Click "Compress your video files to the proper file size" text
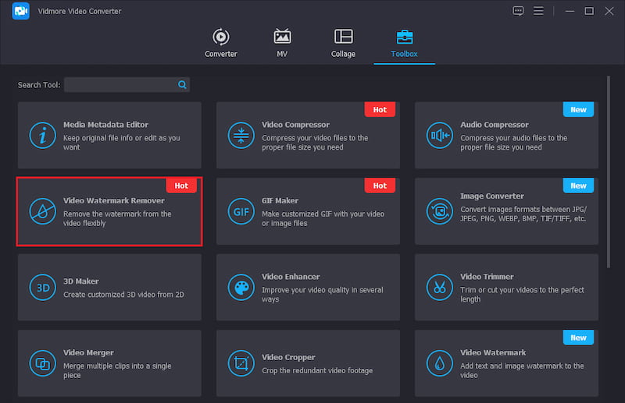625x403 pixels. 315,143
